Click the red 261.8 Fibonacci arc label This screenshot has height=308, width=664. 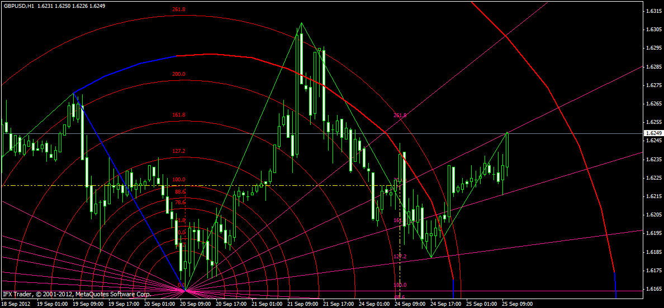[178, 9]
